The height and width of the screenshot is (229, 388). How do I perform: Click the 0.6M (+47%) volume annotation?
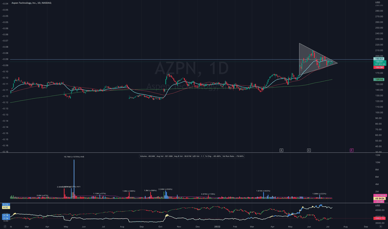[42, 195]
